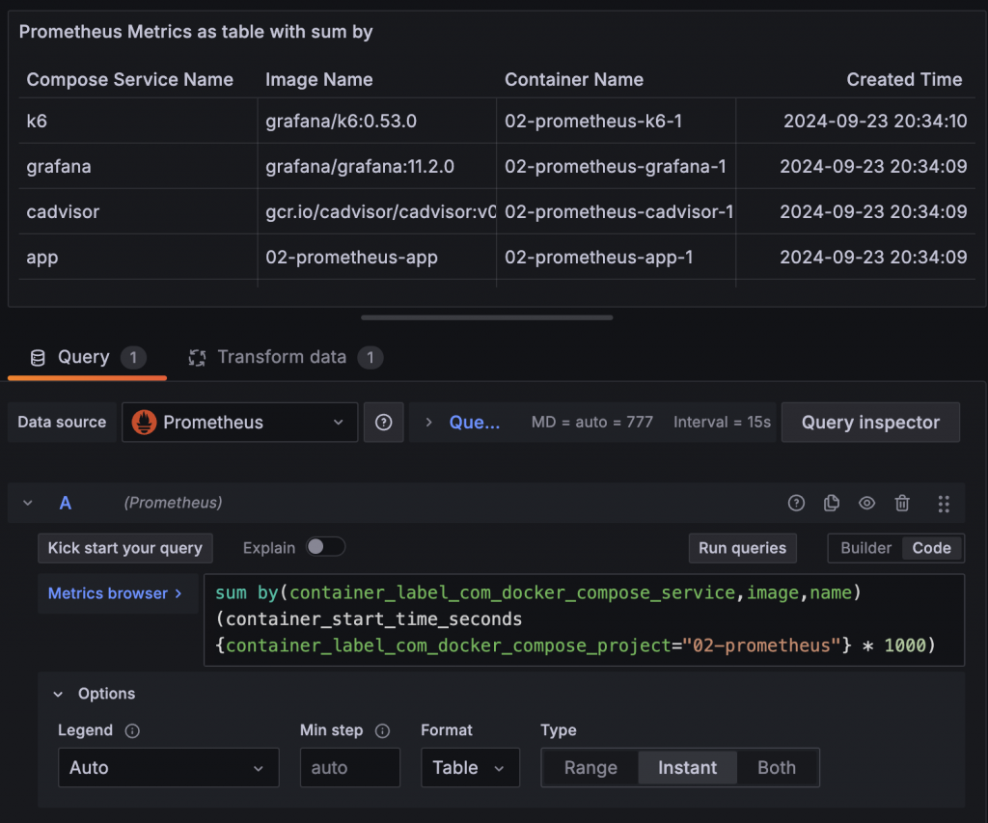
Task: Click the Prometheus flame logo icon
Action: click(x=144, y=423)
